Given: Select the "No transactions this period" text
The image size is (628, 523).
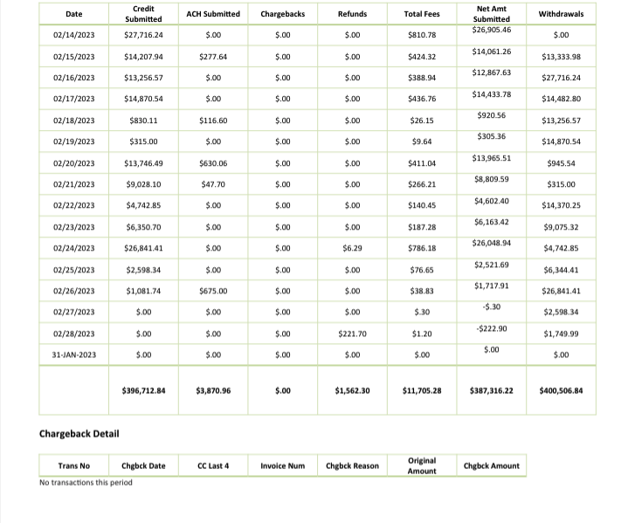Looking at the screenshot, I should [x=86, y=482].
